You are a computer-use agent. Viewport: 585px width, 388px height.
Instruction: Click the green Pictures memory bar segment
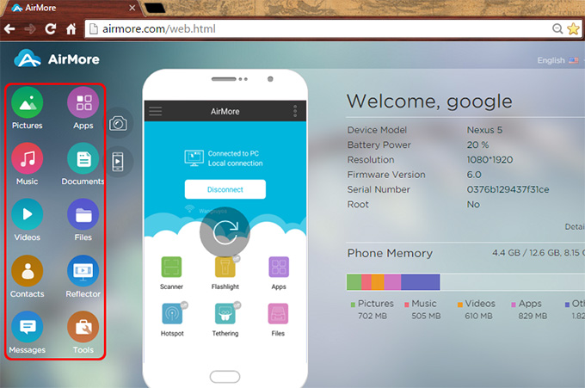point(354,282)
